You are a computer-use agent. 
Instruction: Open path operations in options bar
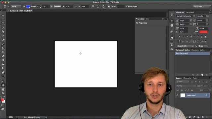(93, 6)
